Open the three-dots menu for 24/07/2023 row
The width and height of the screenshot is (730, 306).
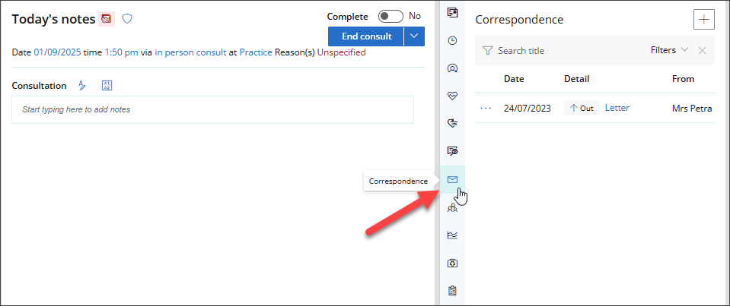coord(486,108)
